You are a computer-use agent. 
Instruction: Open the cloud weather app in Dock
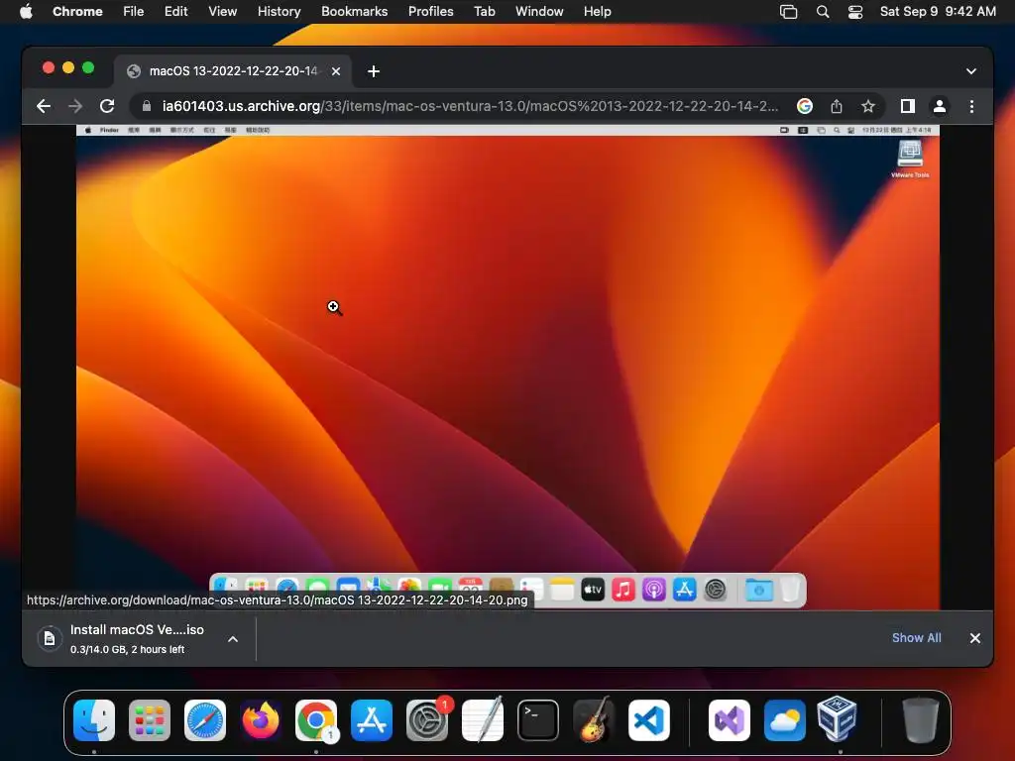pos(785,720)
